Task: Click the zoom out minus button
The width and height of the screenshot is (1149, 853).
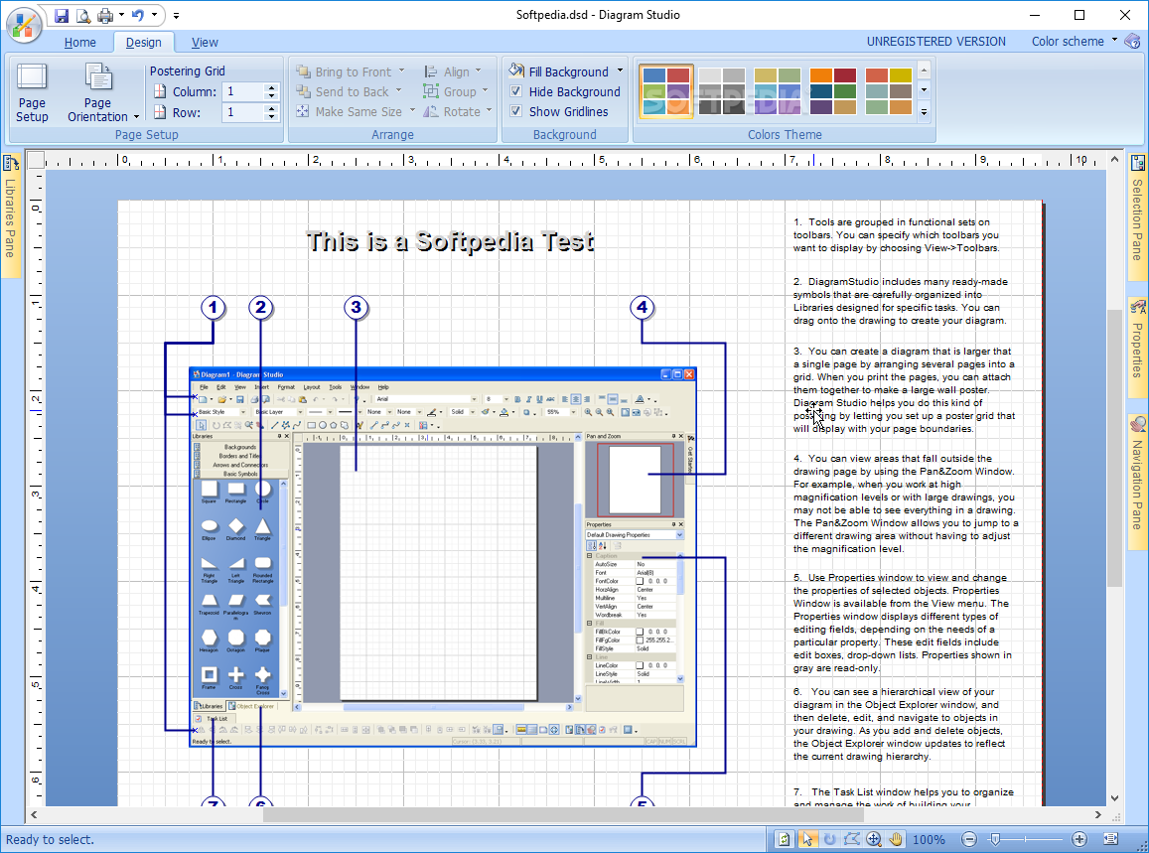Action: [x=968, y=839]
